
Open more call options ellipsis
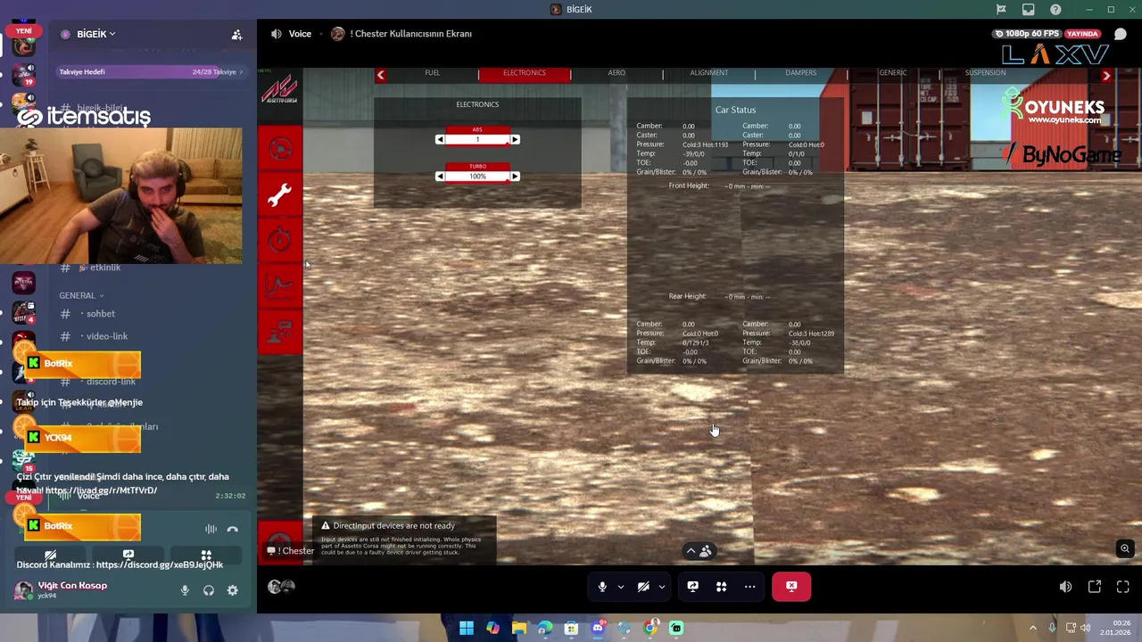pos(749,587)
